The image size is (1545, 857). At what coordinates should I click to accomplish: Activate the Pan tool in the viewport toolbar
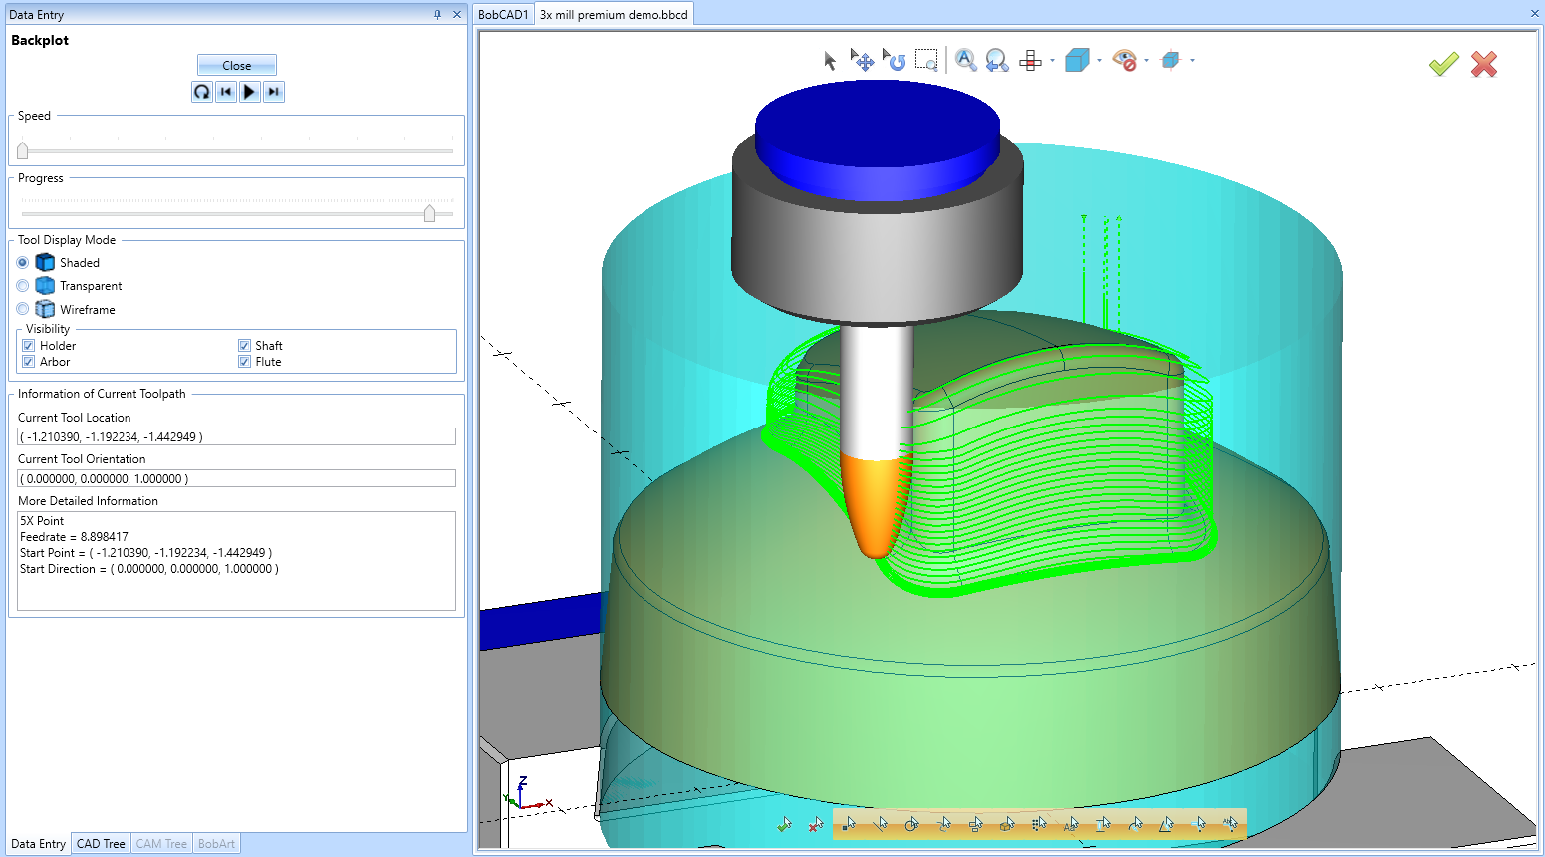(863, 62)
